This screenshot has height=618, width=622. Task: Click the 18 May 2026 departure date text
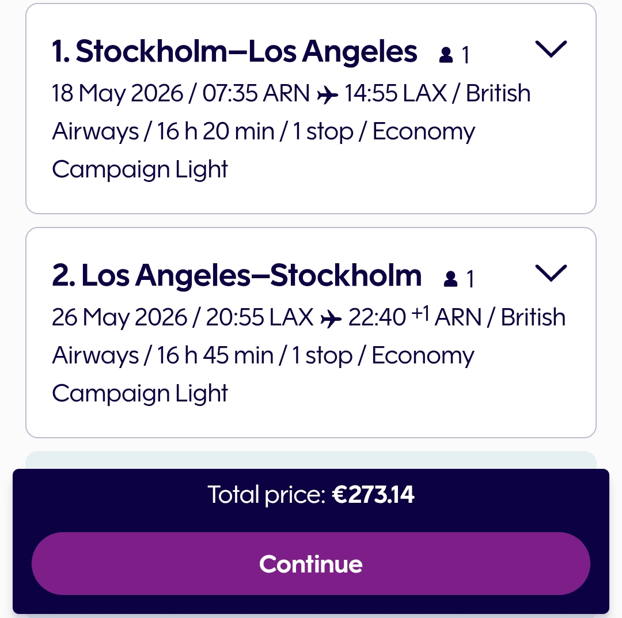[117, 94]
